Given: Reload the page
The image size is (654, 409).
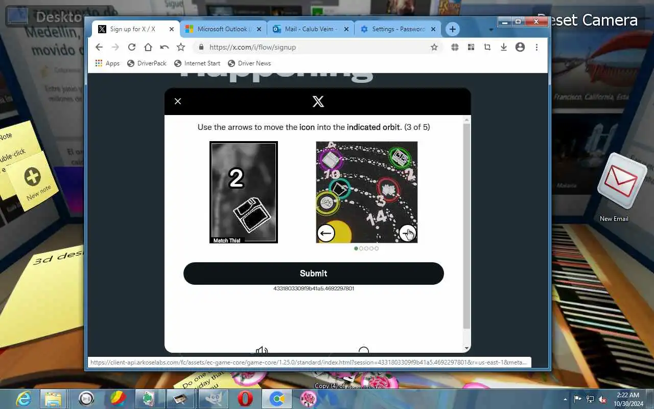Looking at the screenshot, I should pos(132,47).
